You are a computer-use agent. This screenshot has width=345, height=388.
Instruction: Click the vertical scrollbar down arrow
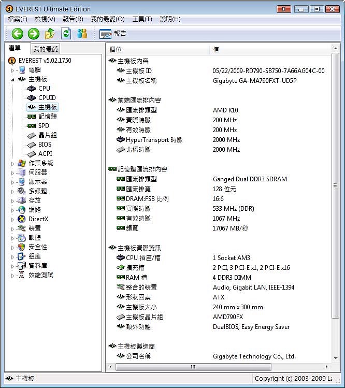tap(336, 358)
